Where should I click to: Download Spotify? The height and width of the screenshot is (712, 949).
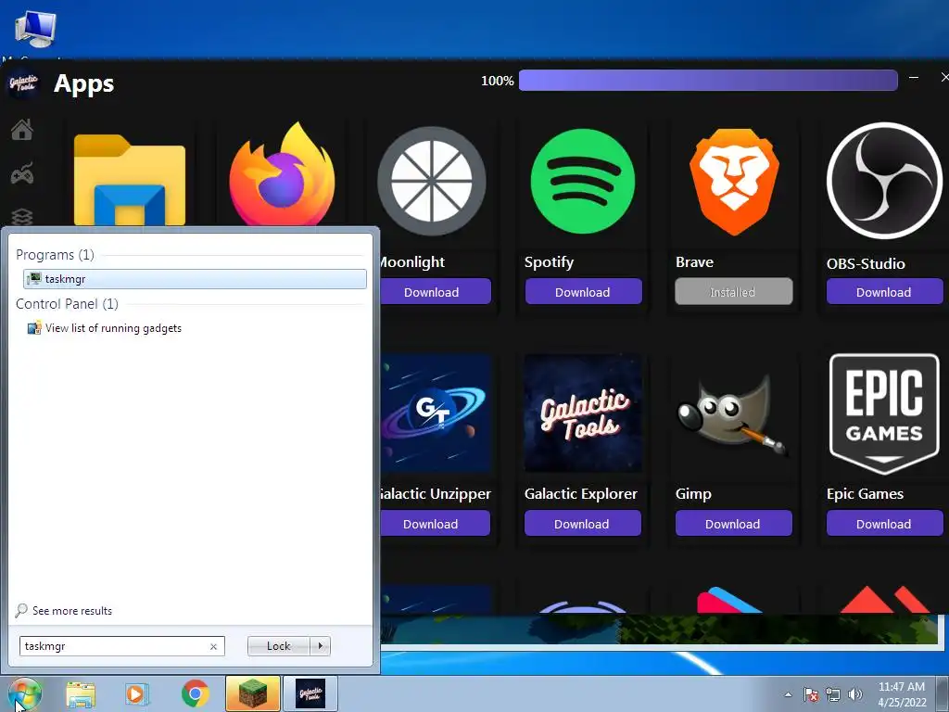(x=583, y=292)
